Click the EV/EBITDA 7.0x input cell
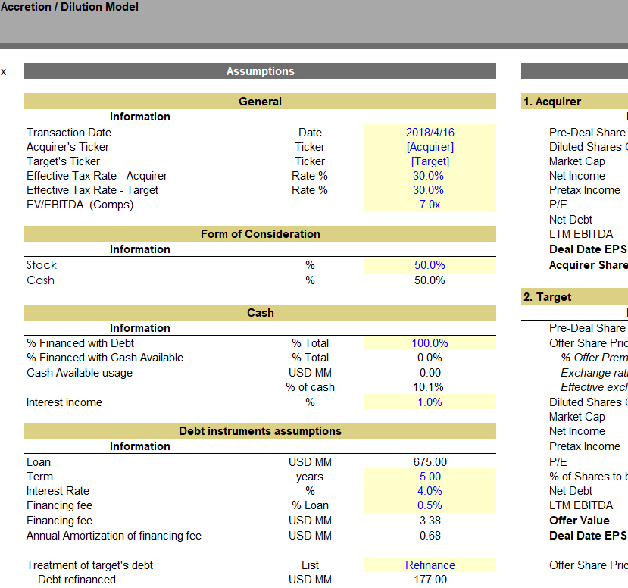The height and width of the screenshot is (588, 628). 430,205
